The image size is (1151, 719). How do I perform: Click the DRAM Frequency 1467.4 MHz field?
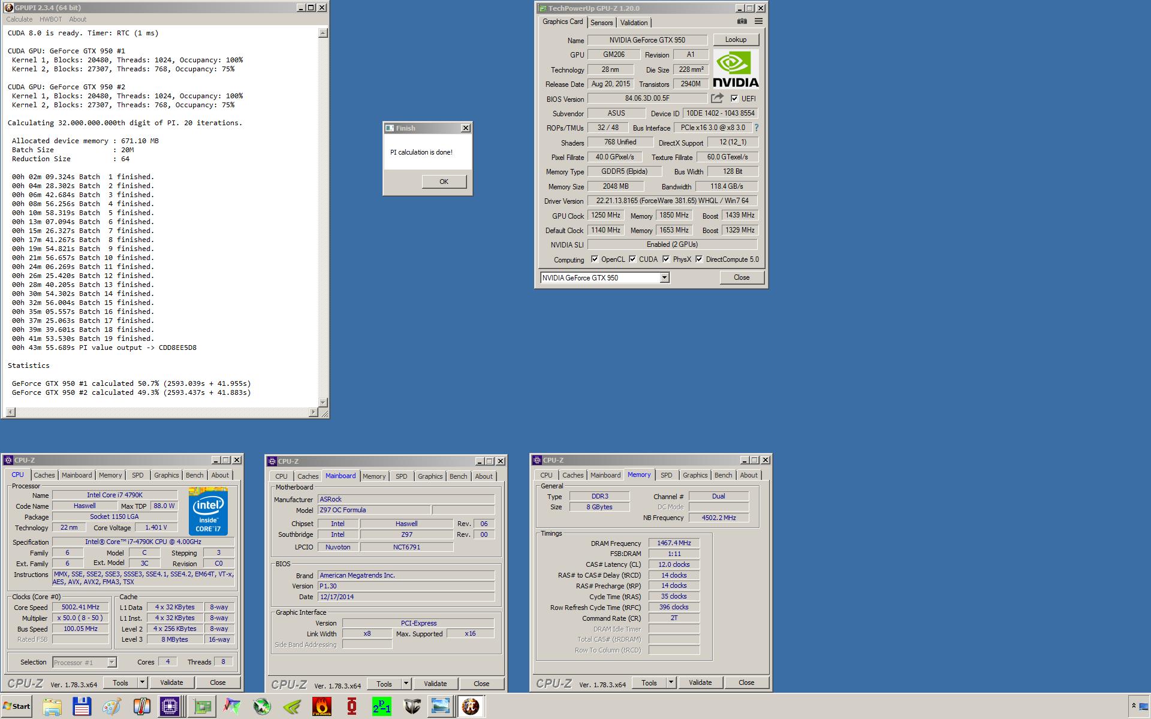tap(674, 543)
